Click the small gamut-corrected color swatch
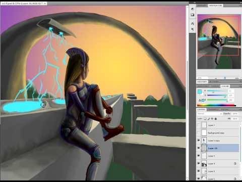This screenshot has height=182, width=242. click(x=203, y=100)
